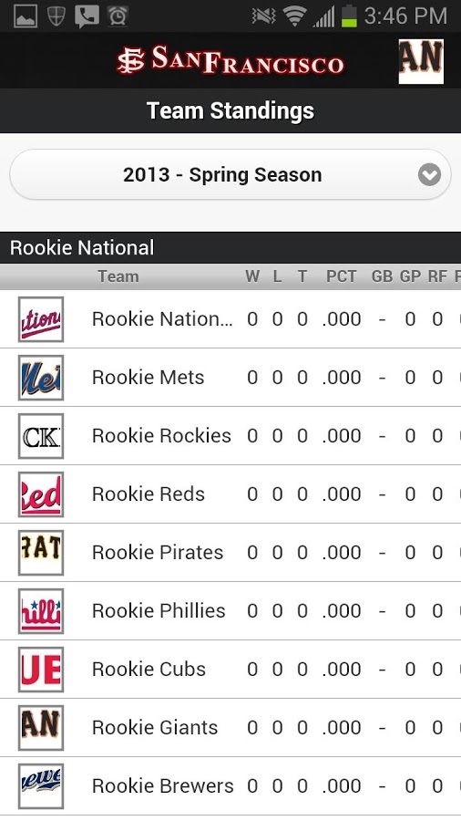The image size is (461, 821).
Task: Open the 2013 - Spring Season dropdown
Action: pos(230,174)
